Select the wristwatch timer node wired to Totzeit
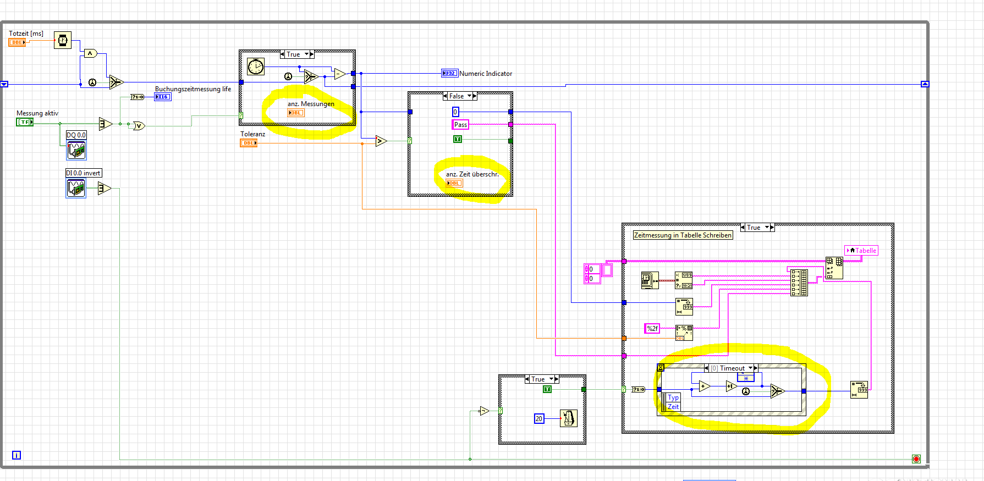 tap(63, 40)
